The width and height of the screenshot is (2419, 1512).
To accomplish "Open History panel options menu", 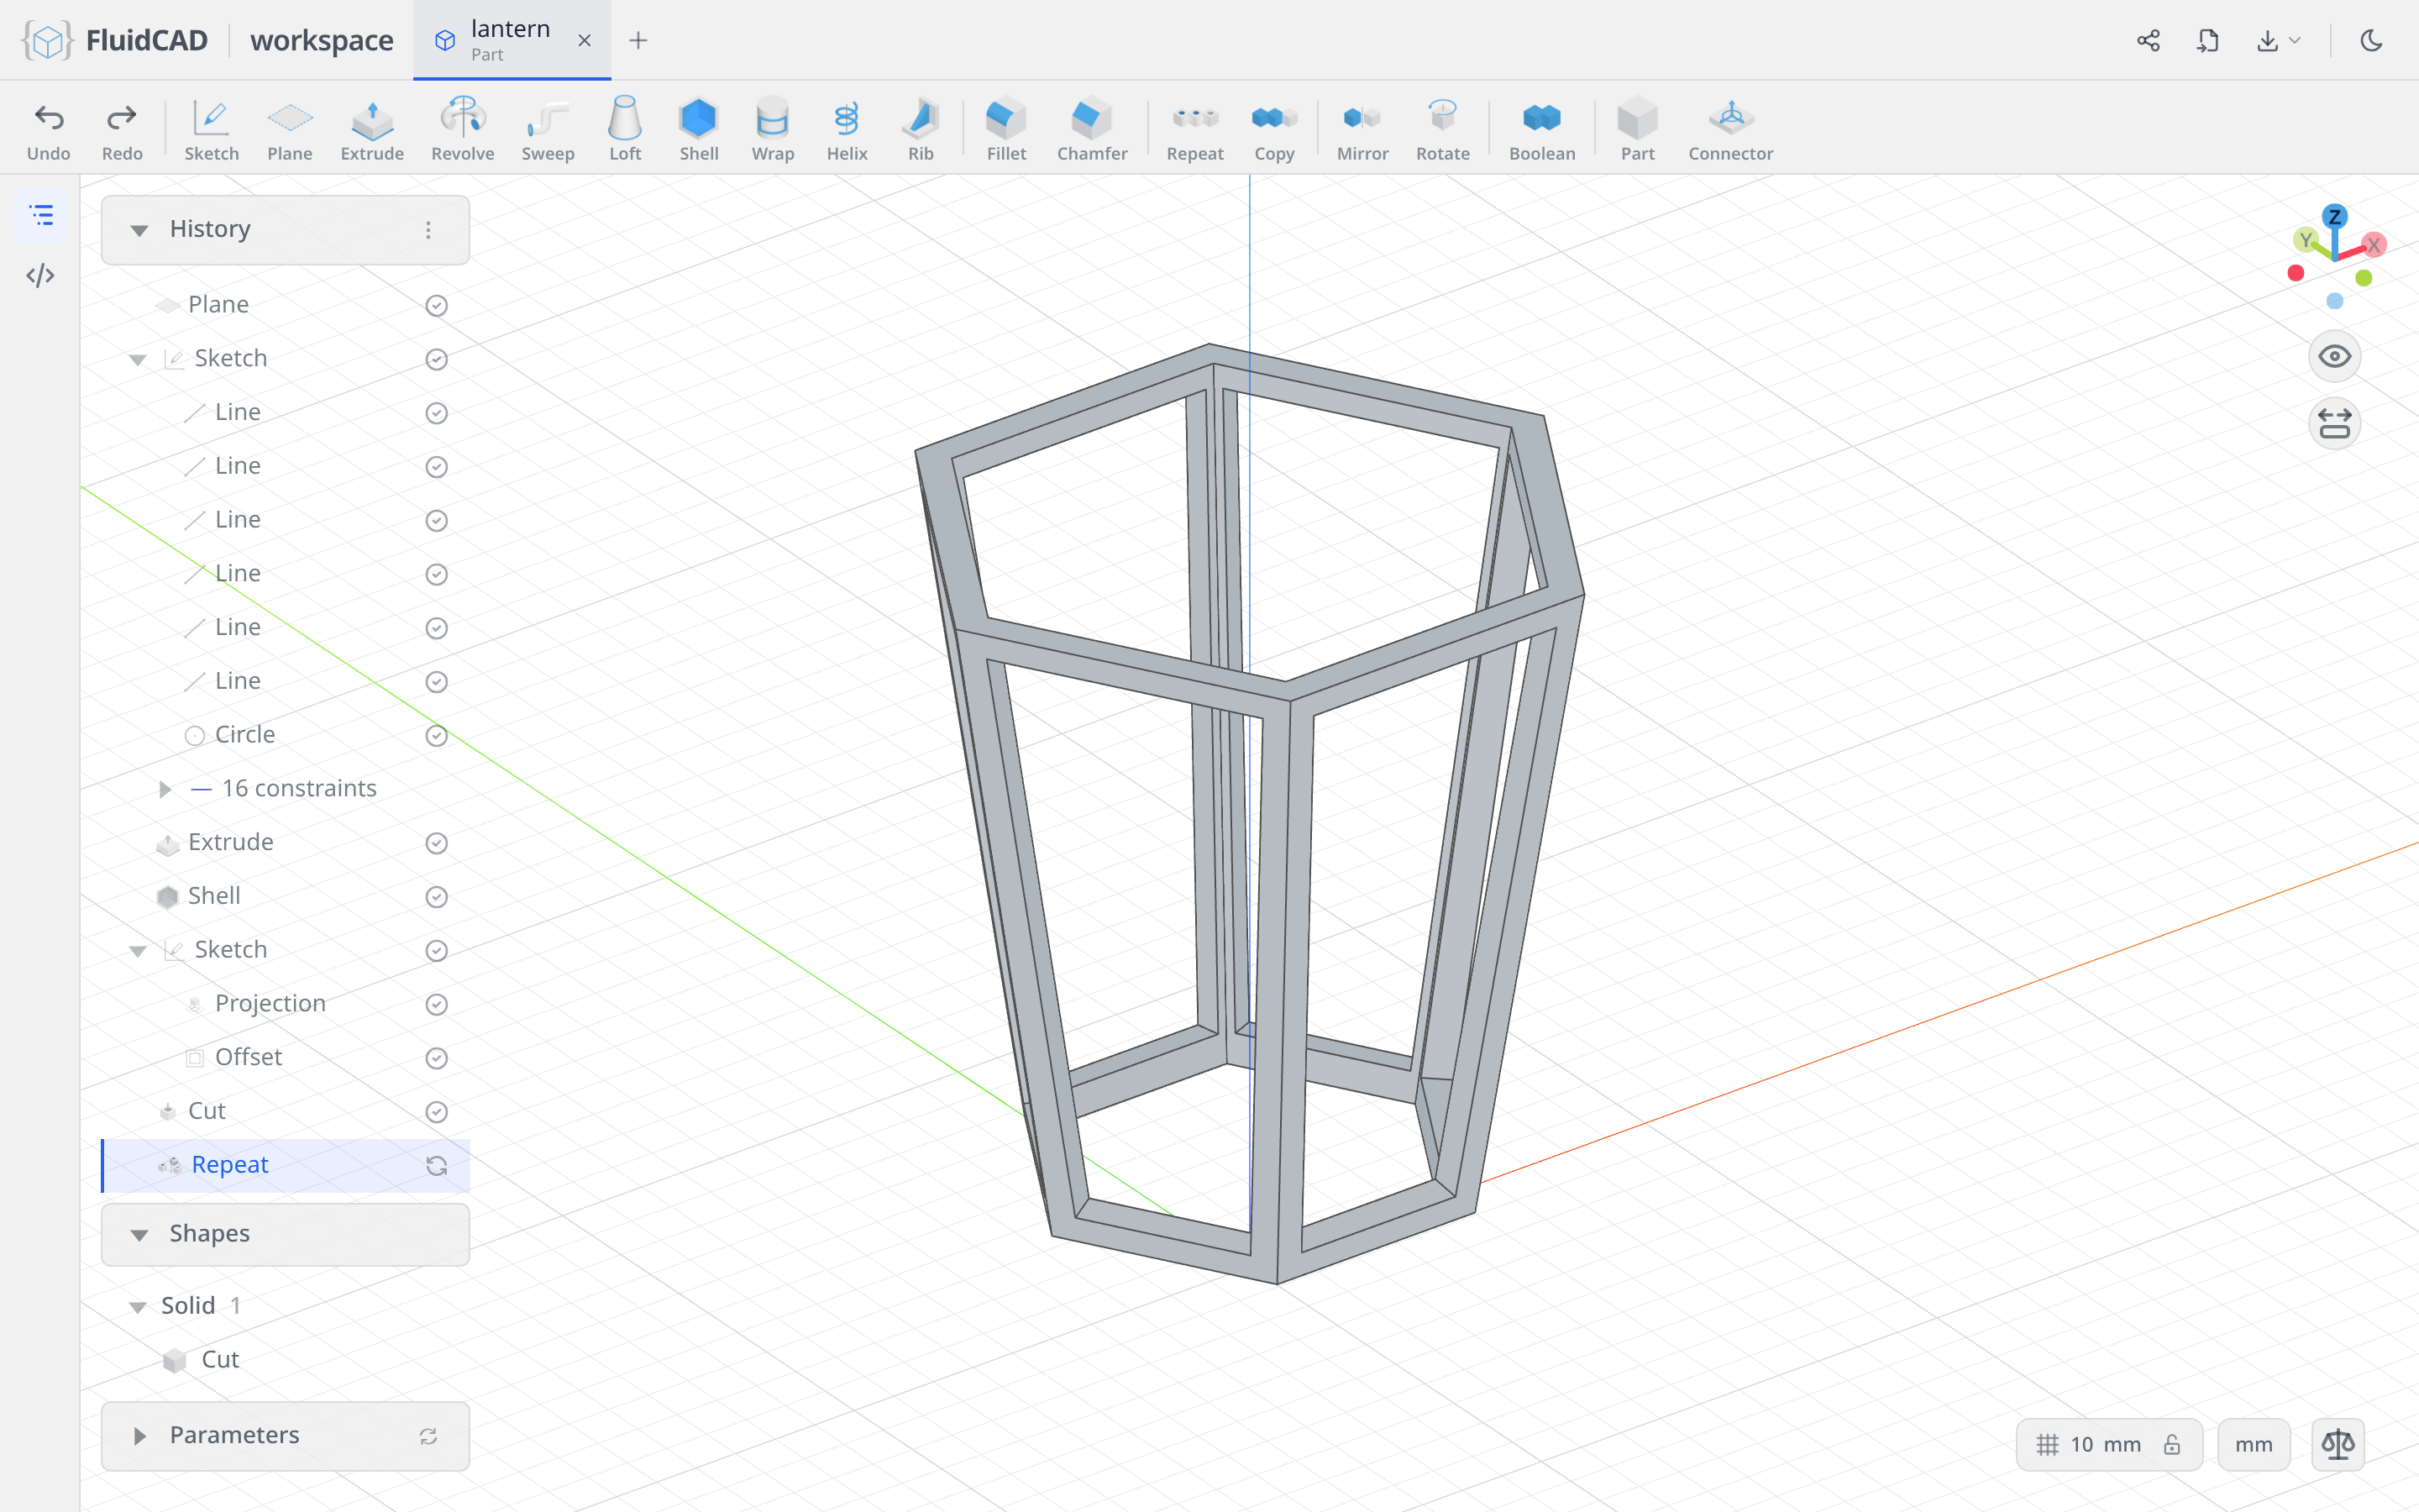I will pyautogui.click(x=428, y=230).
